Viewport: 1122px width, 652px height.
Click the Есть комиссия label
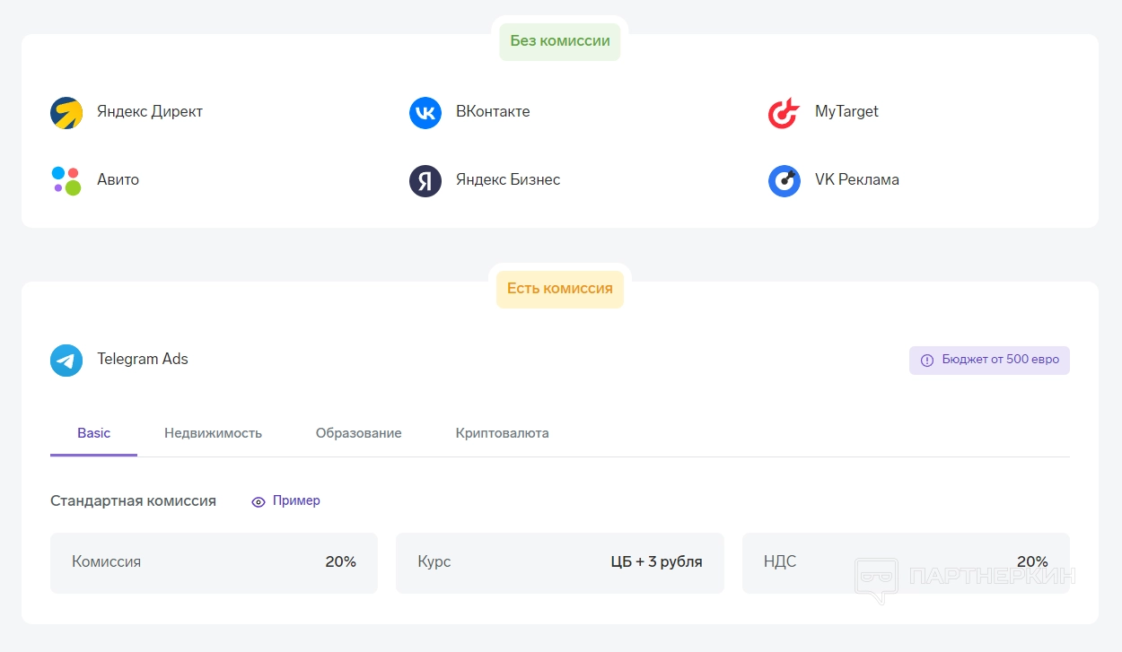click(560, 289)
